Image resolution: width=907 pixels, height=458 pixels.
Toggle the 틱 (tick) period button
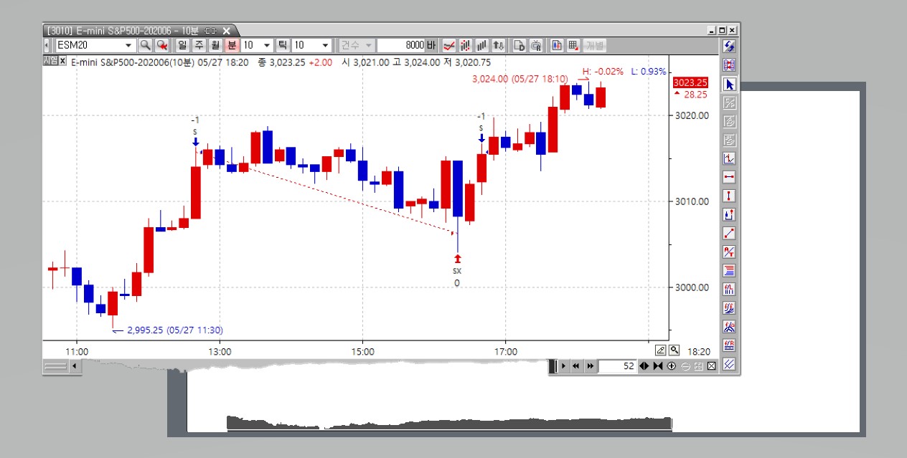click(x=283, y=45)
